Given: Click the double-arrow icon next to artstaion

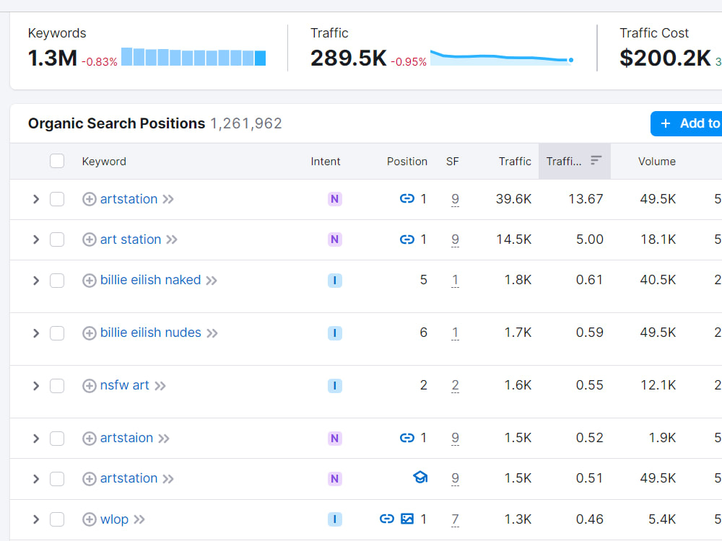Looking at the screenshot, I should (x=163, y=439).
